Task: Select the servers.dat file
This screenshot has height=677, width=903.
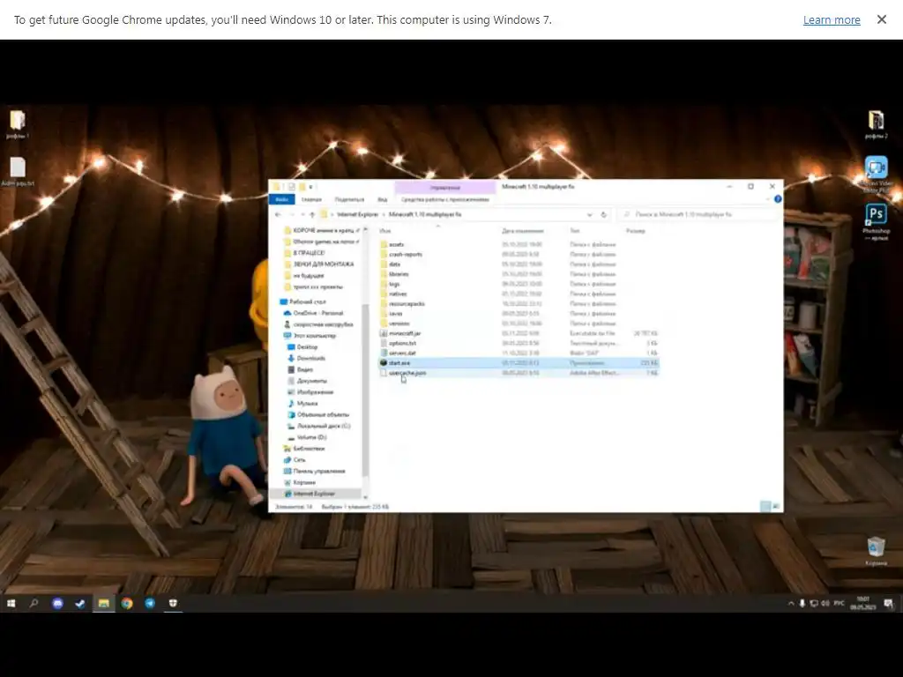Action: point(402,353)
